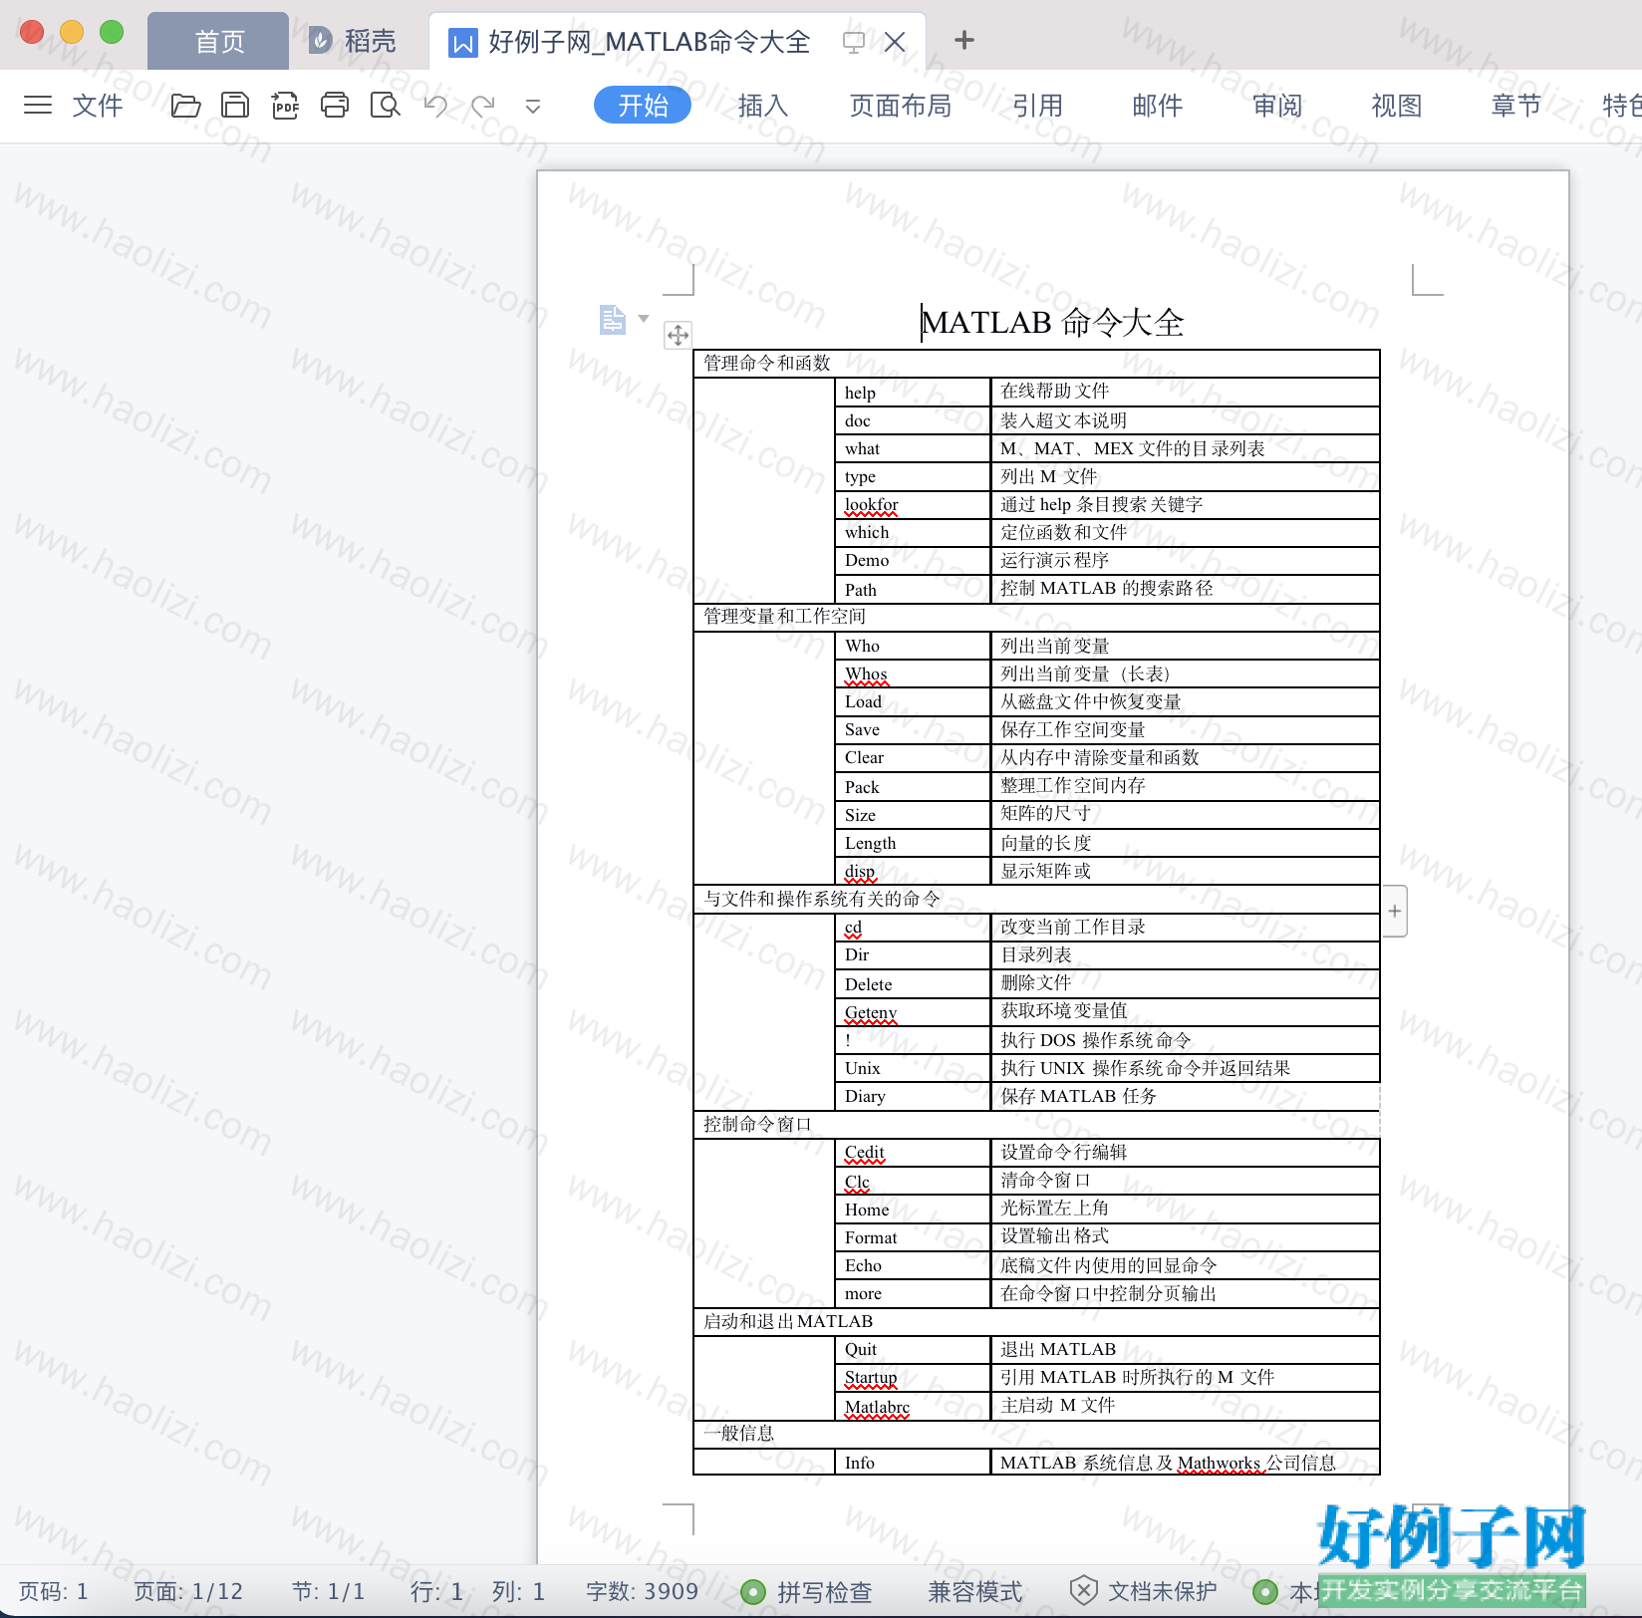Viewport: 1642px width, 1618px height.
Task: Open the 文件 menu
Action: [98, 105]
